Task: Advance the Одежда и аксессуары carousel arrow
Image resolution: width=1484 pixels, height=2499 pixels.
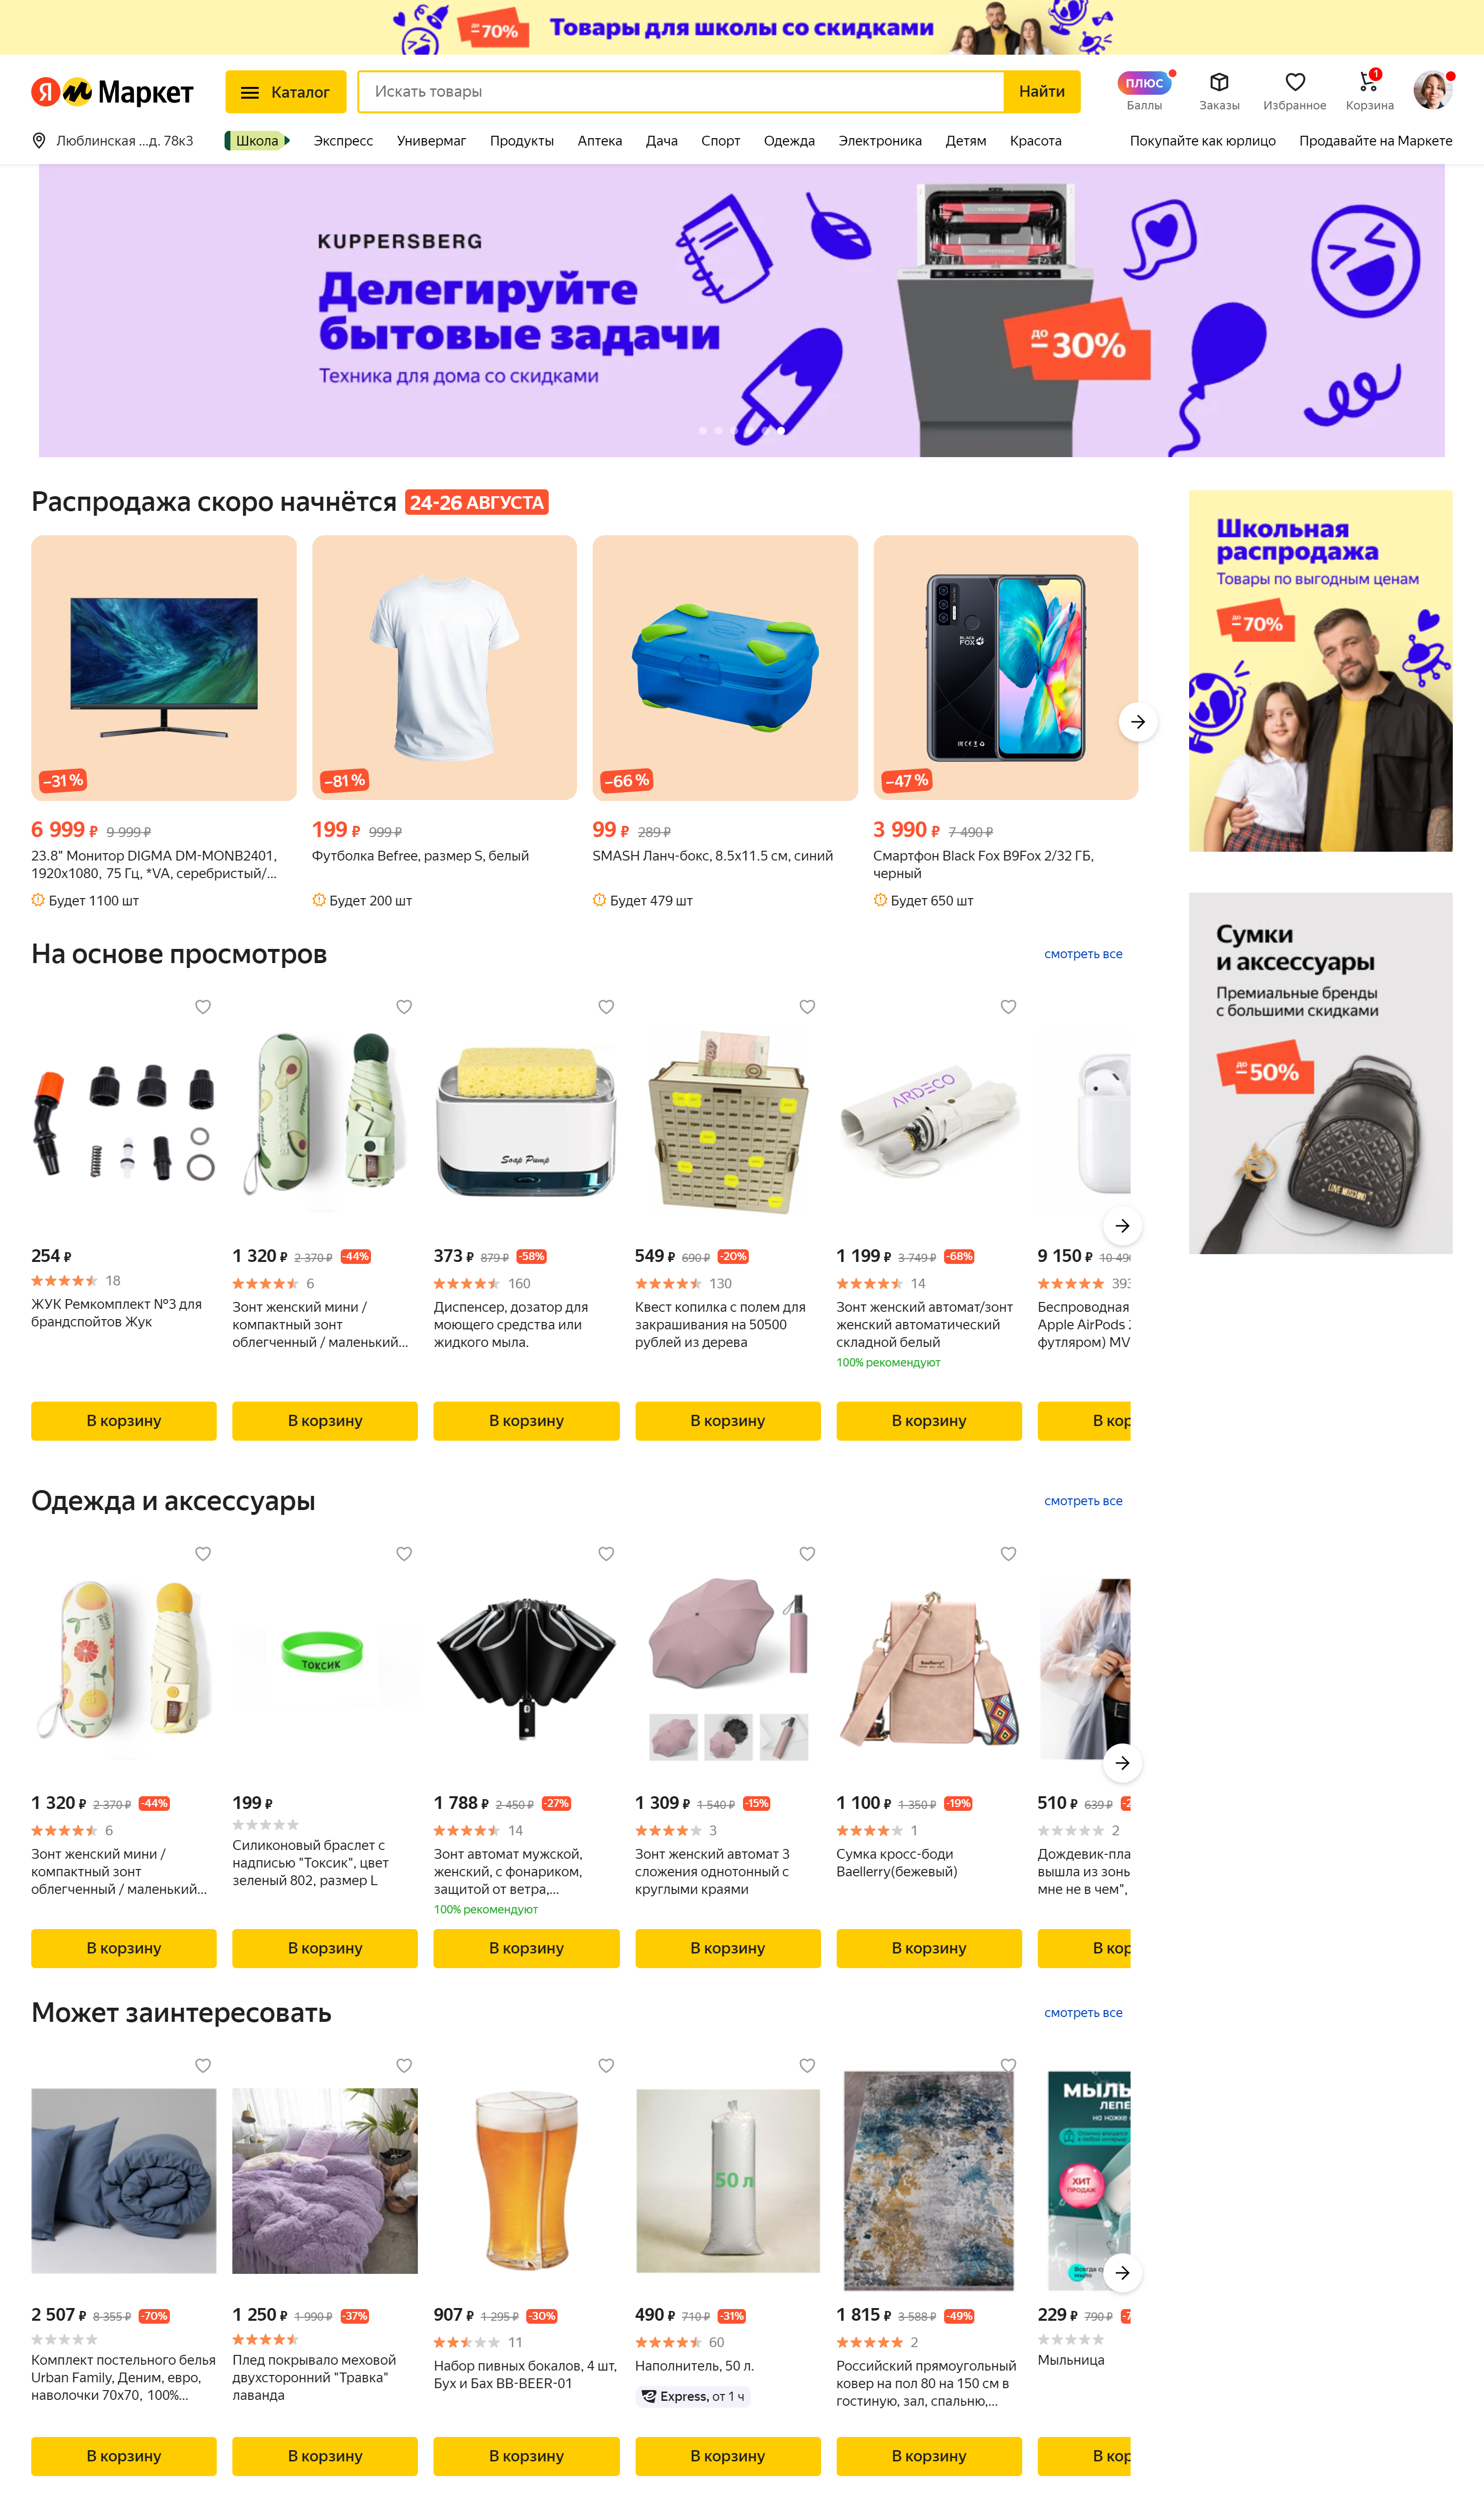Action: point(1122,1763)
